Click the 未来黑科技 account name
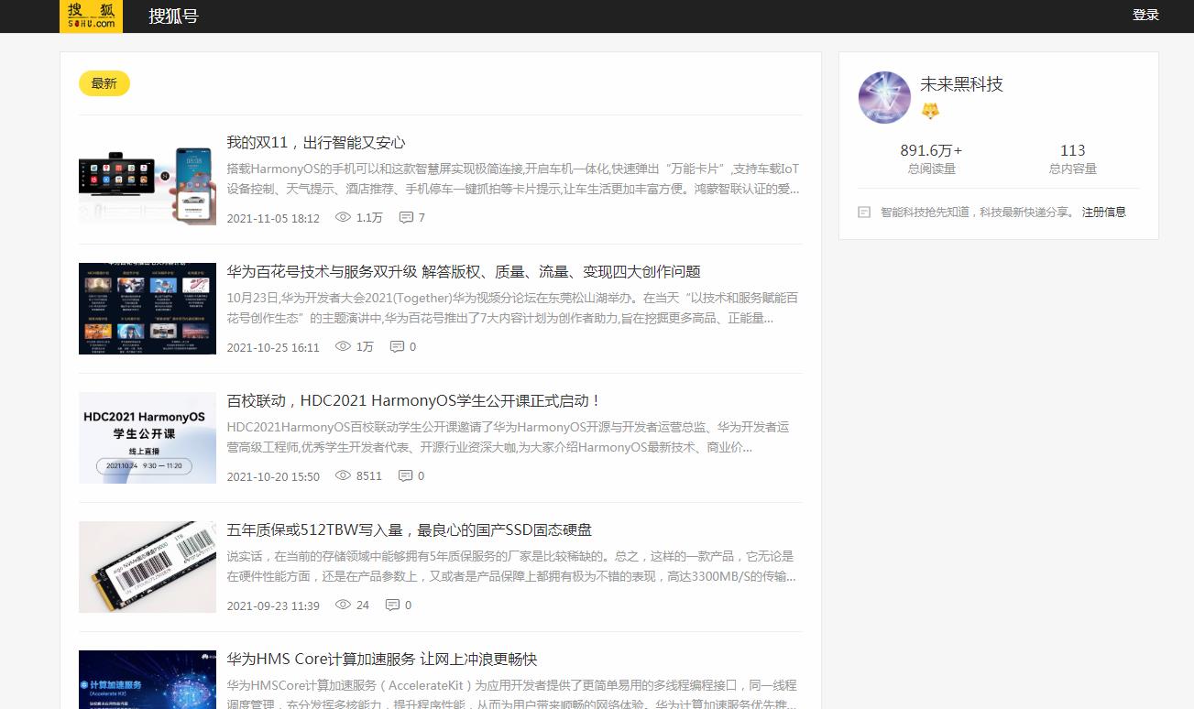Image resolution: width=1194 pixels, height=709 pixels. tap(961, 84)
